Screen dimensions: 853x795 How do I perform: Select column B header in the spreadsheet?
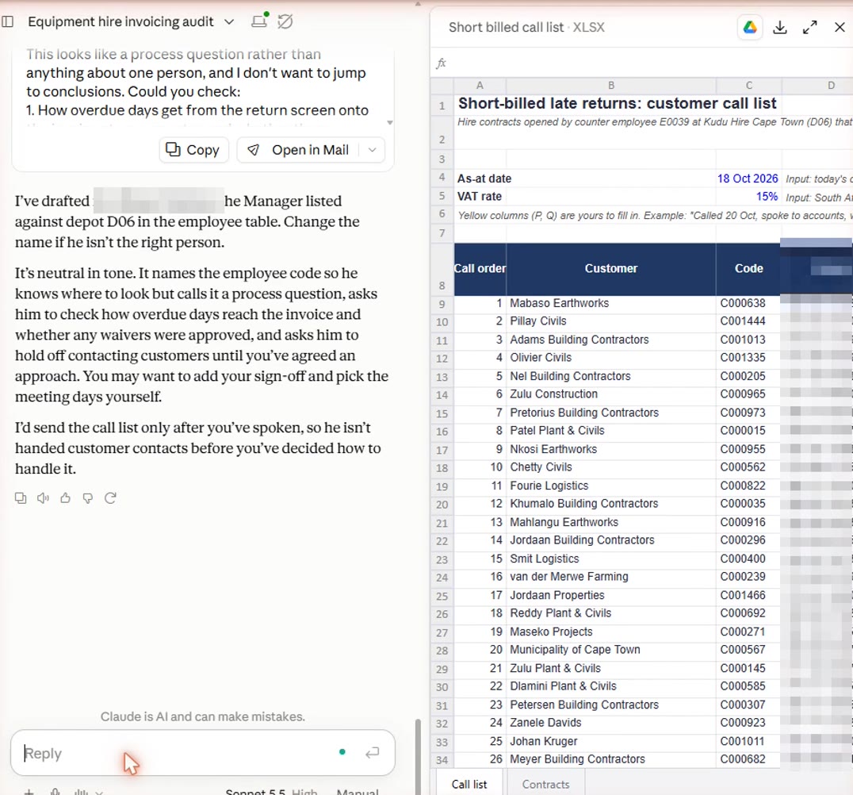coord(611,85)
